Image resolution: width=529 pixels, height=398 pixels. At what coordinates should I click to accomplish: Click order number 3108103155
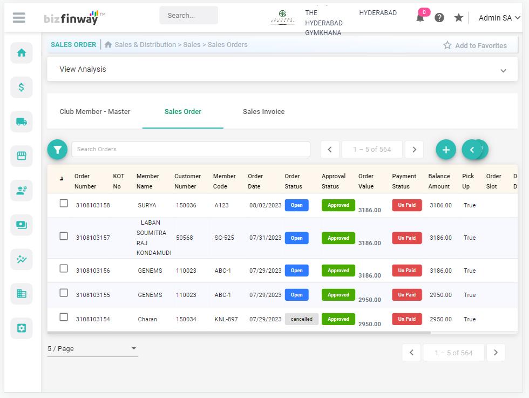click(93, 295)
